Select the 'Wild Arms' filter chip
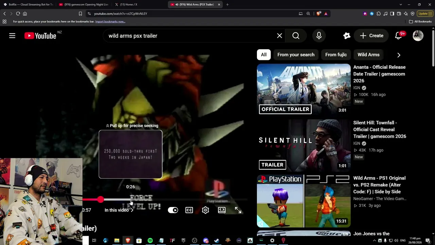Screen dimensions: 435x245 368,55
